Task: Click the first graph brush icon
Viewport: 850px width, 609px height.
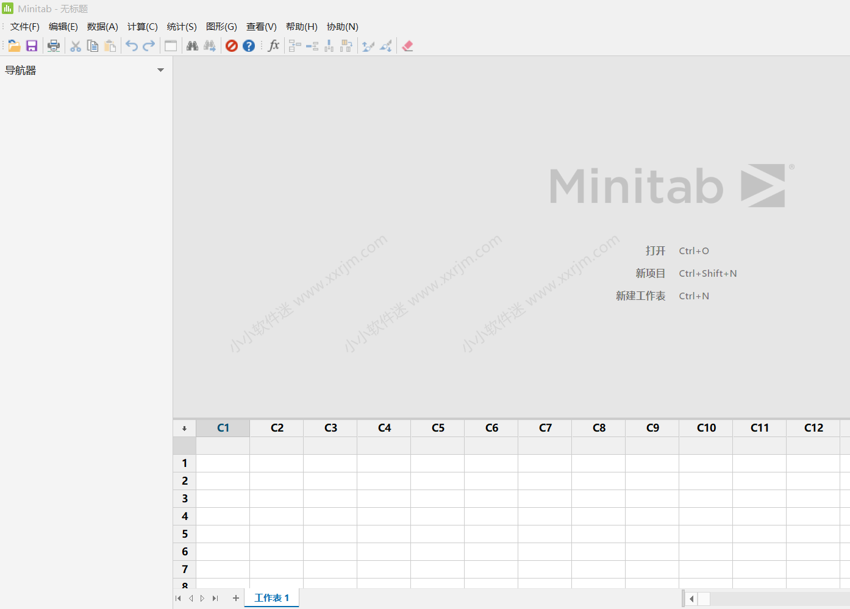Action: click(x=368, y=46)
